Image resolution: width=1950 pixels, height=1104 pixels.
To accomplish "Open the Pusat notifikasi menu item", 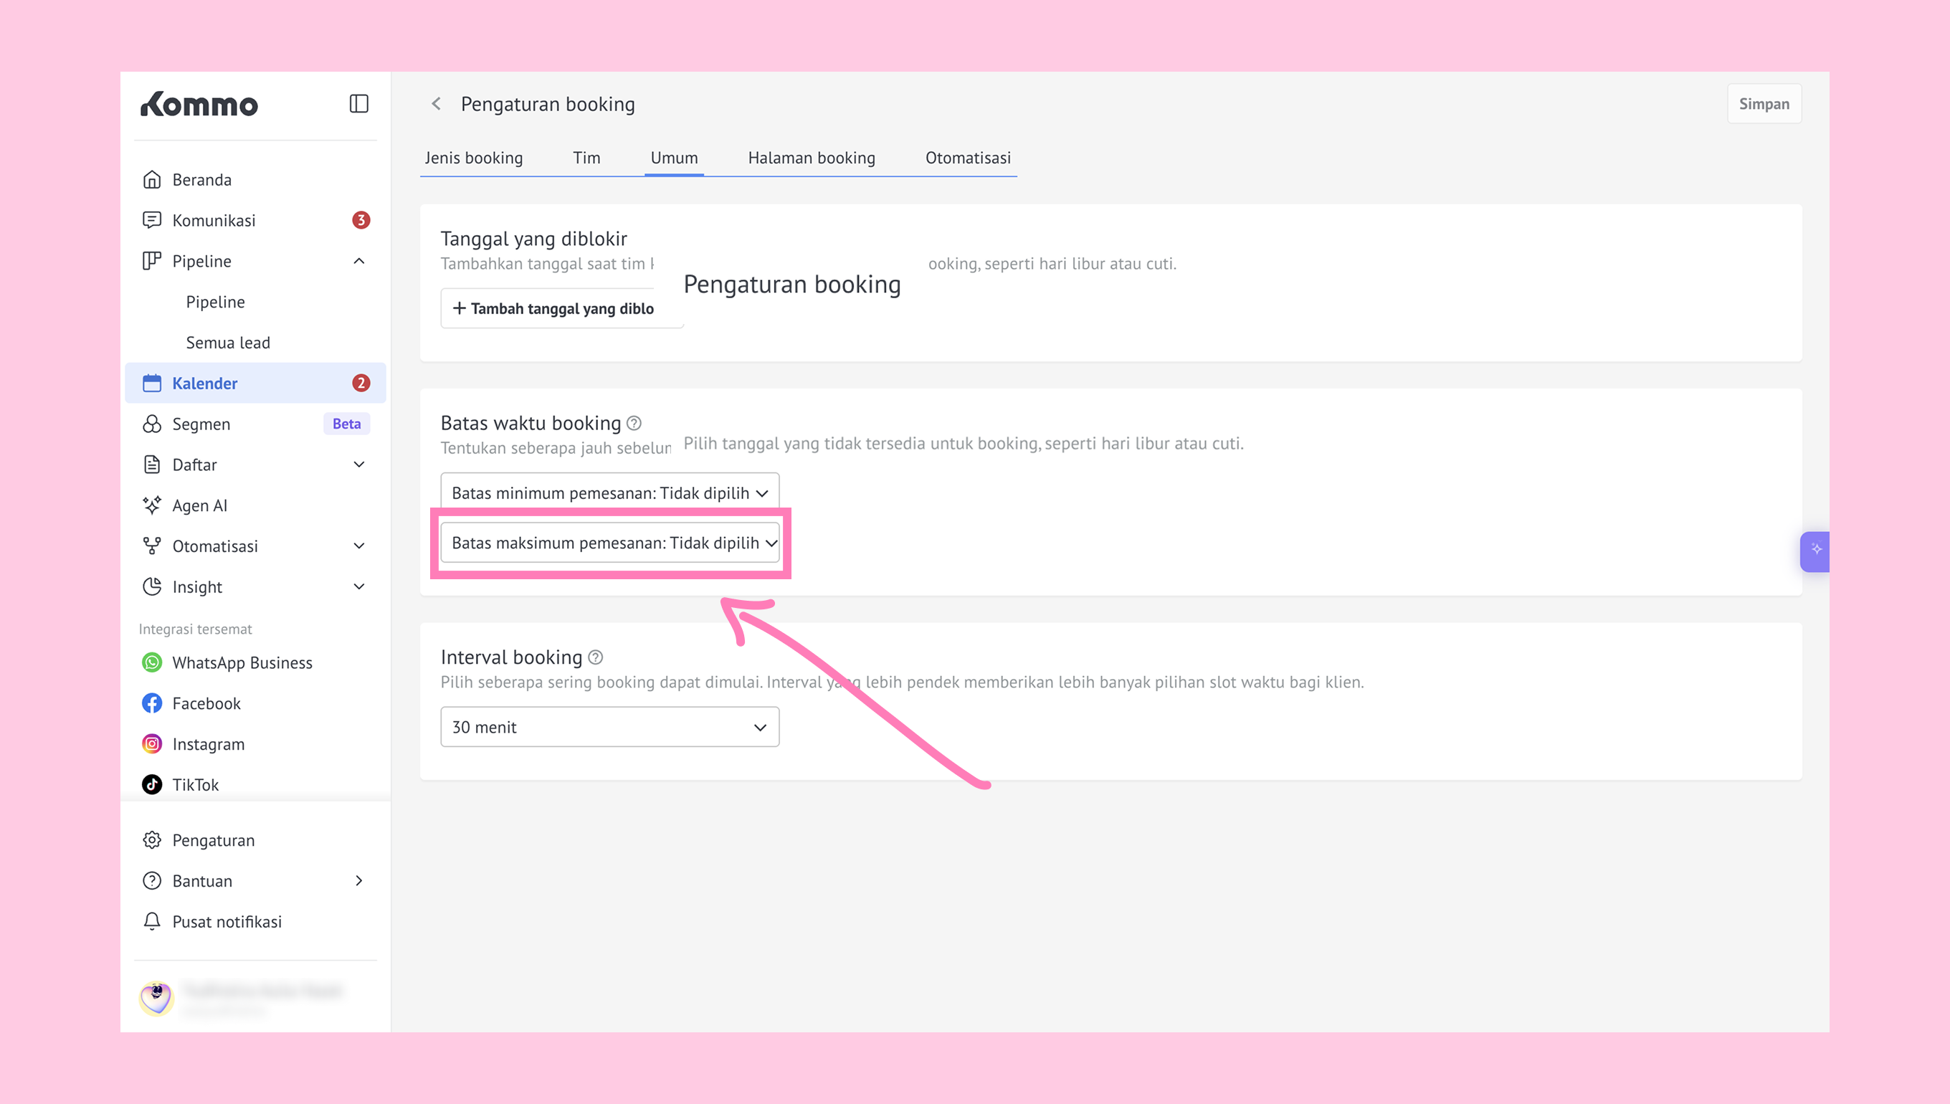I will [255, 922].
